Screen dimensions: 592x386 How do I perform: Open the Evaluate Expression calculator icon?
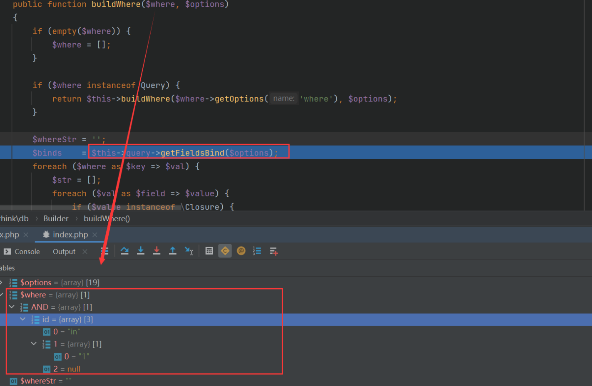tap(209, 251)
